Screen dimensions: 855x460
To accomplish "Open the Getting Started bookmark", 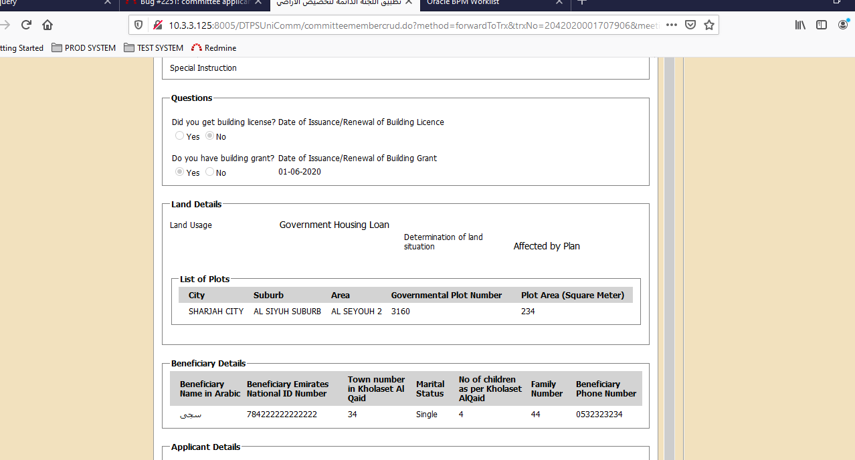I will pos(21,48).
